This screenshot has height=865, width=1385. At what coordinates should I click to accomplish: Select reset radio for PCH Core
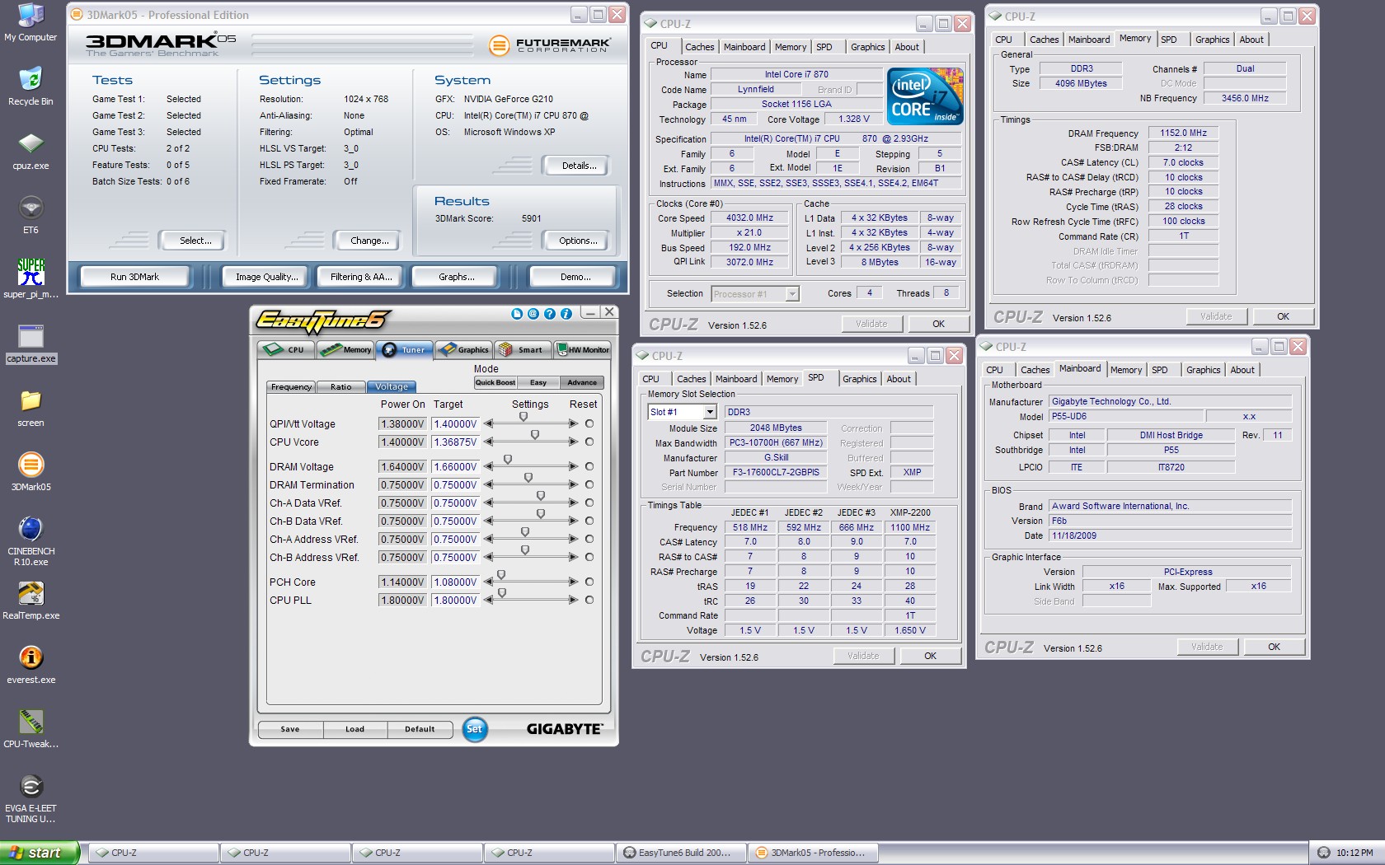[x=589, y=582]
